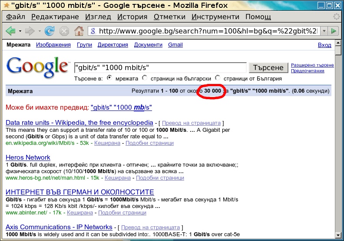Click the Google favicon in the address bar
This screenshot has width=344, height=241.
tap(93, 31)
